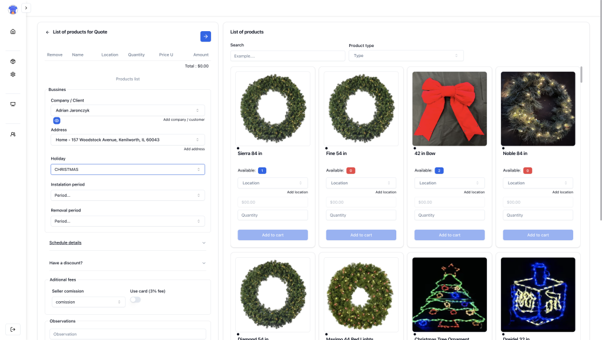
Task: Go back using the arrow beside List of products for Quote
Action: pyautogui.click(x=48, y=32)
